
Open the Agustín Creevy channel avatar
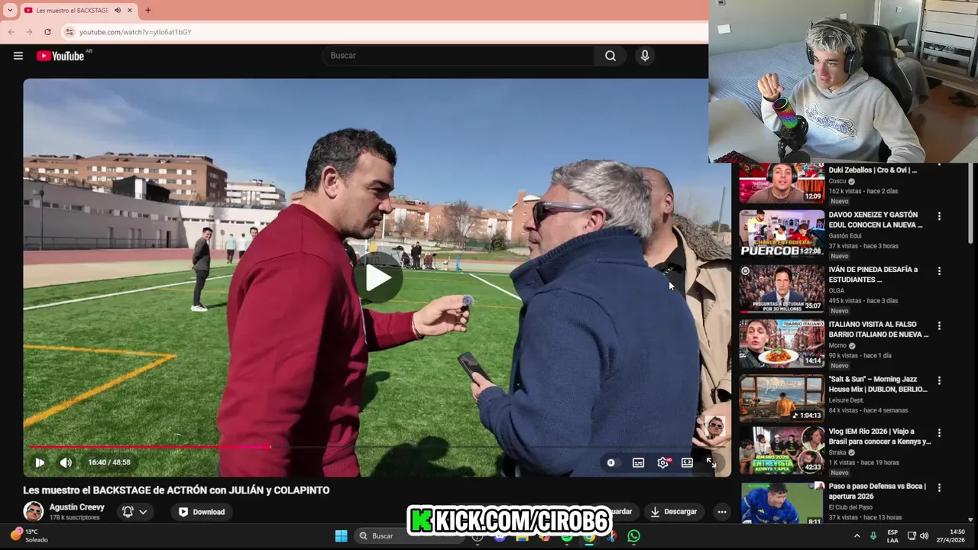[33, 512]
